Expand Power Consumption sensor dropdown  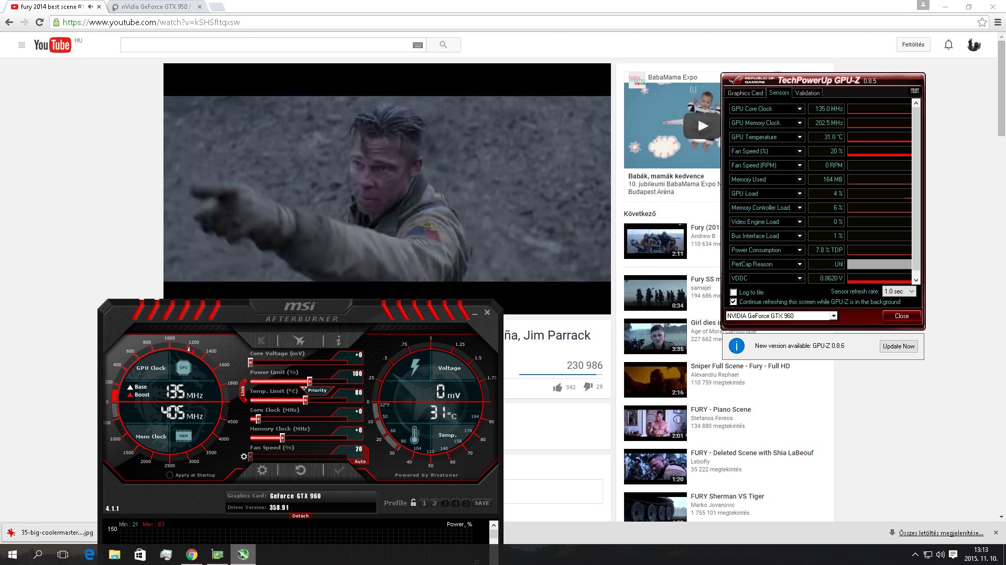point(800,250)
